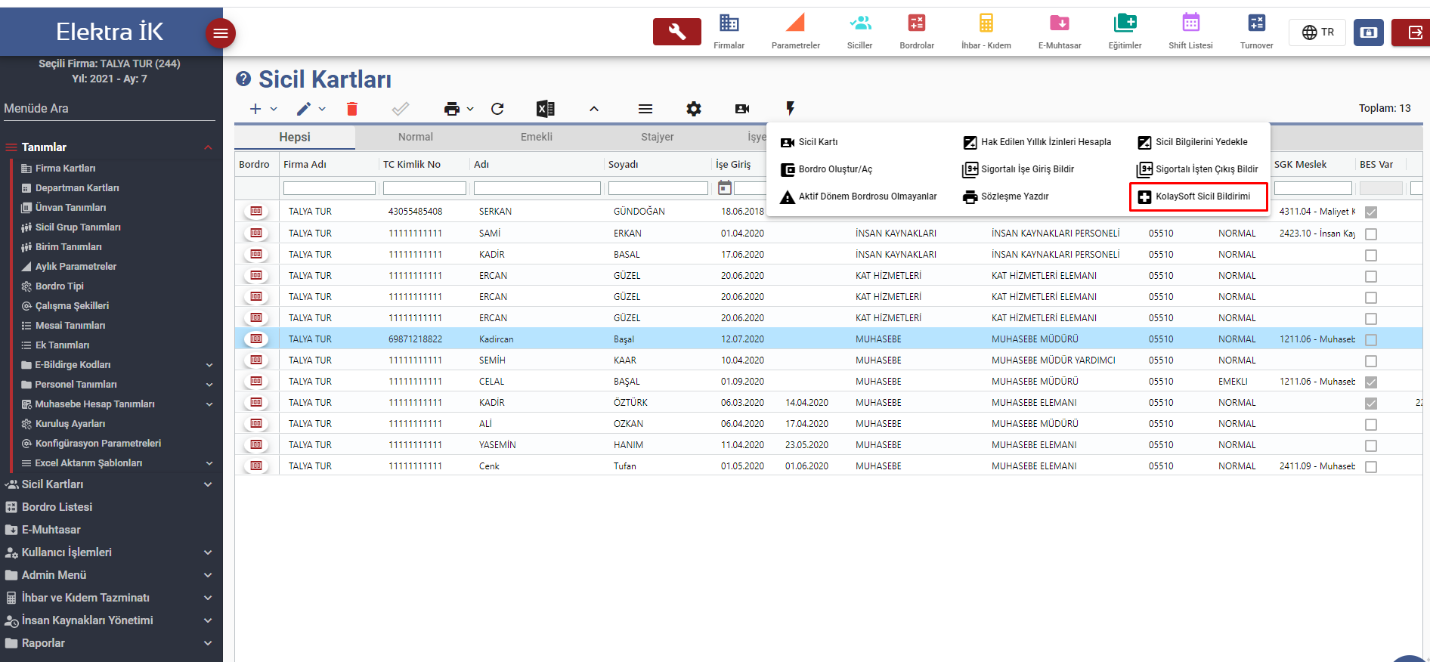
Task: Open the red wrench tools button
Action: point(676,32)
